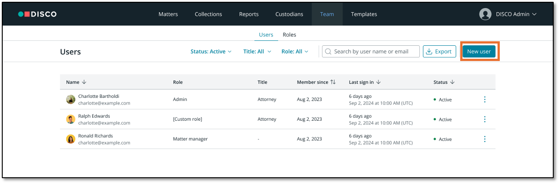The width and height of the screenshot is (560, 184).
Task: Sort by the Name column arrow
Action: pos(84,82)
